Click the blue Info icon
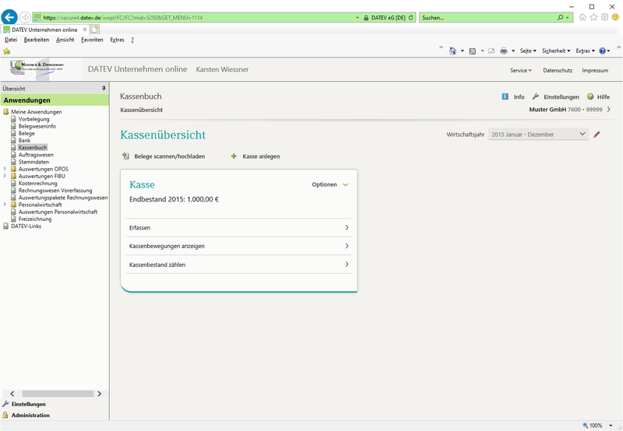 (x=505, y=96)
